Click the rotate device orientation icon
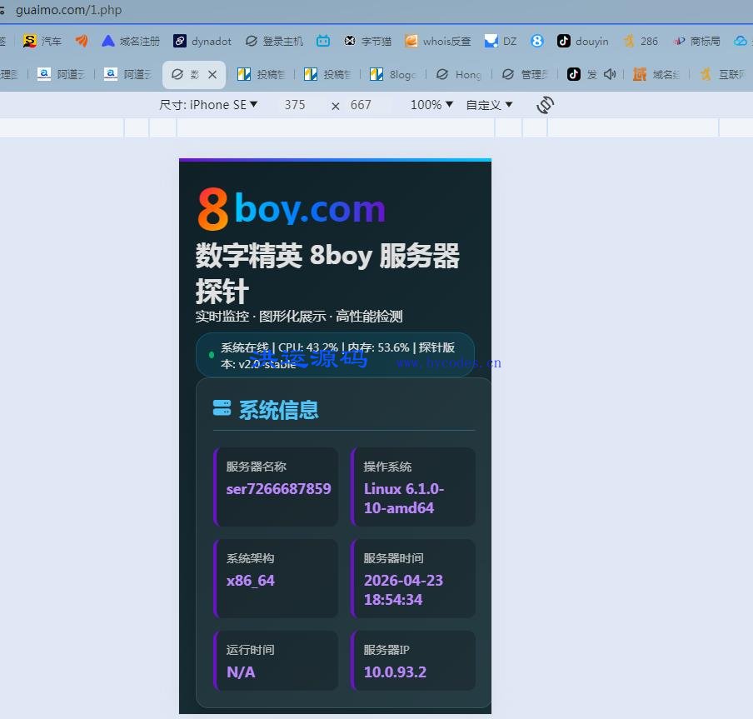753x719 pixels. tap(545, 105)
